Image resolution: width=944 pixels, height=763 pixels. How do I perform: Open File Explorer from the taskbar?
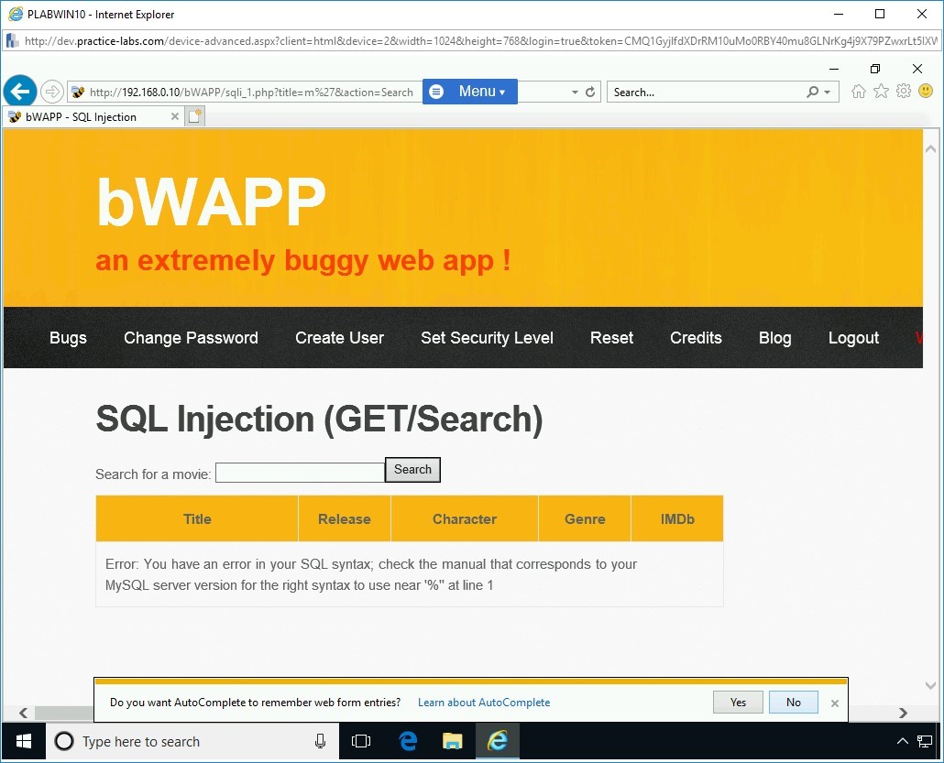pos(453,742)
